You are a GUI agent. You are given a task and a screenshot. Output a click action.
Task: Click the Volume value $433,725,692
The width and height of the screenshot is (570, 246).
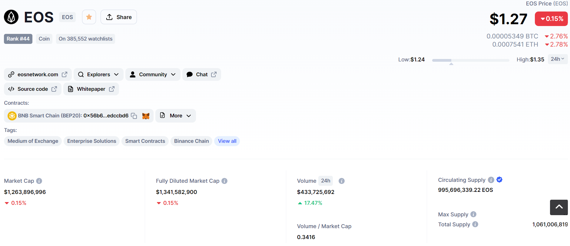316,192
